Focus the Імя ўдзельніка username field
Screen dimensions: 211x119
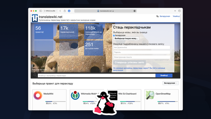point(142,47)
